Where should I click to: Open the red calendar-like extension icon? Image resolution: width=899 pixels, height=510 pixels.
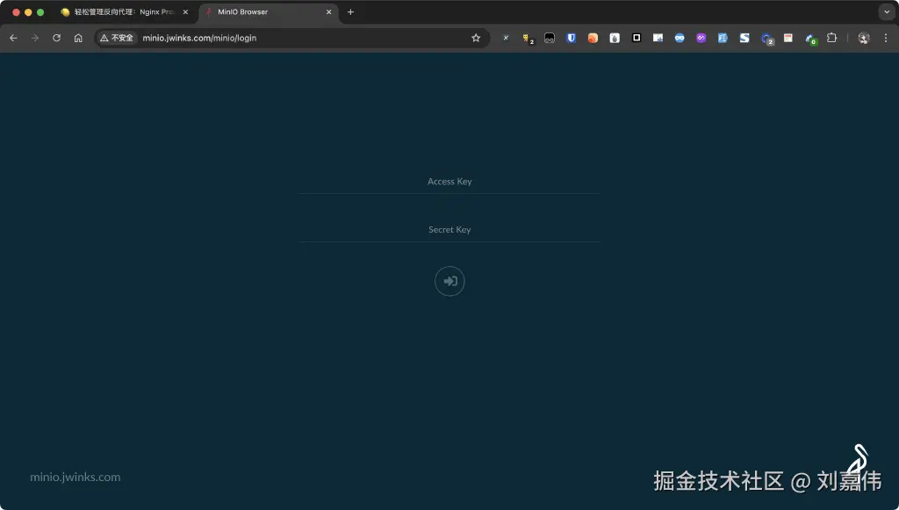788,38
